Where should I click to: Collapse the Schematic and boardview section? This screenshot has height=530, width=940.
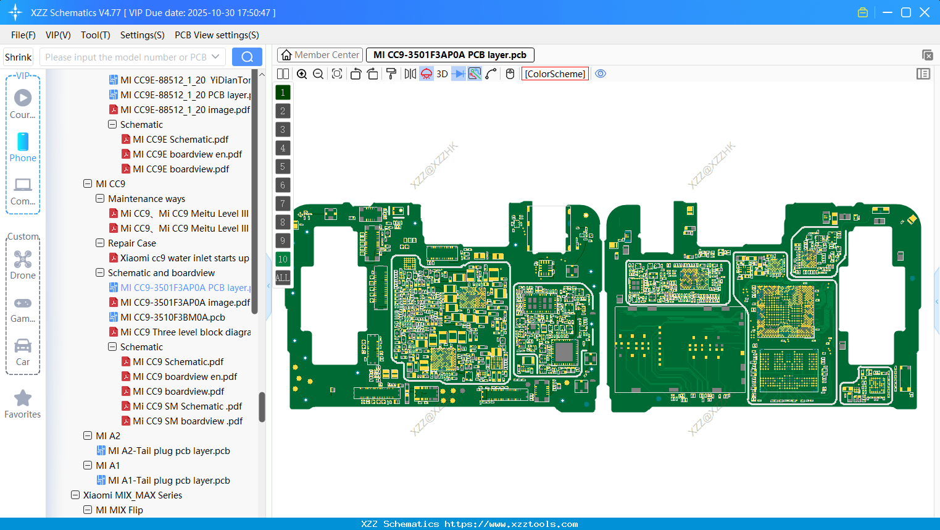100,272
